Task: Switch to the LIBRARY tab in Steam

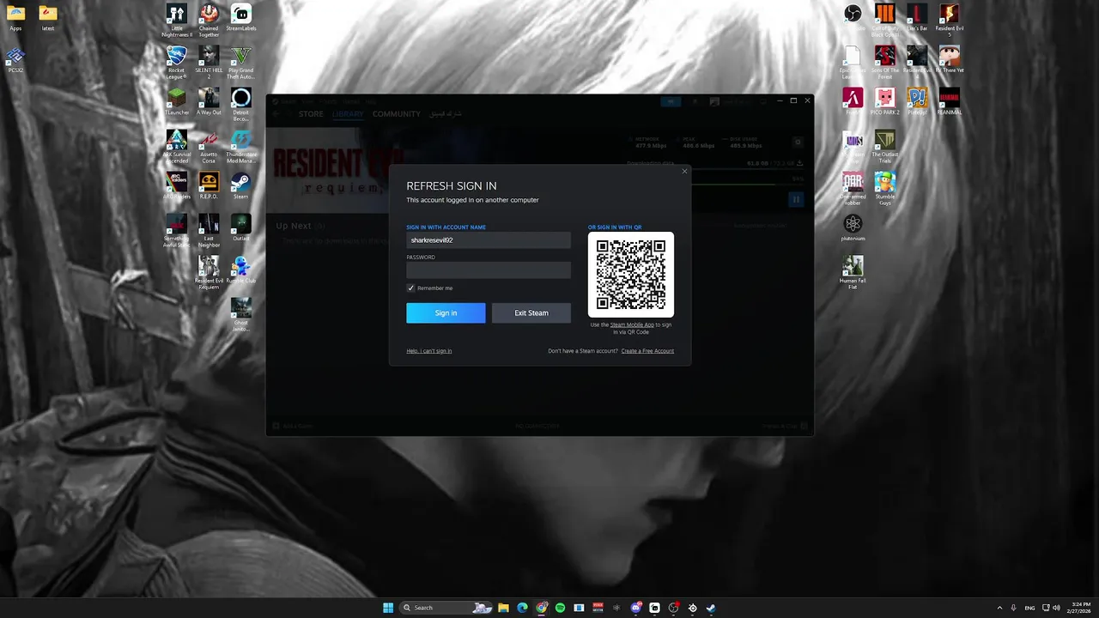Action: (x=348, y=114)
